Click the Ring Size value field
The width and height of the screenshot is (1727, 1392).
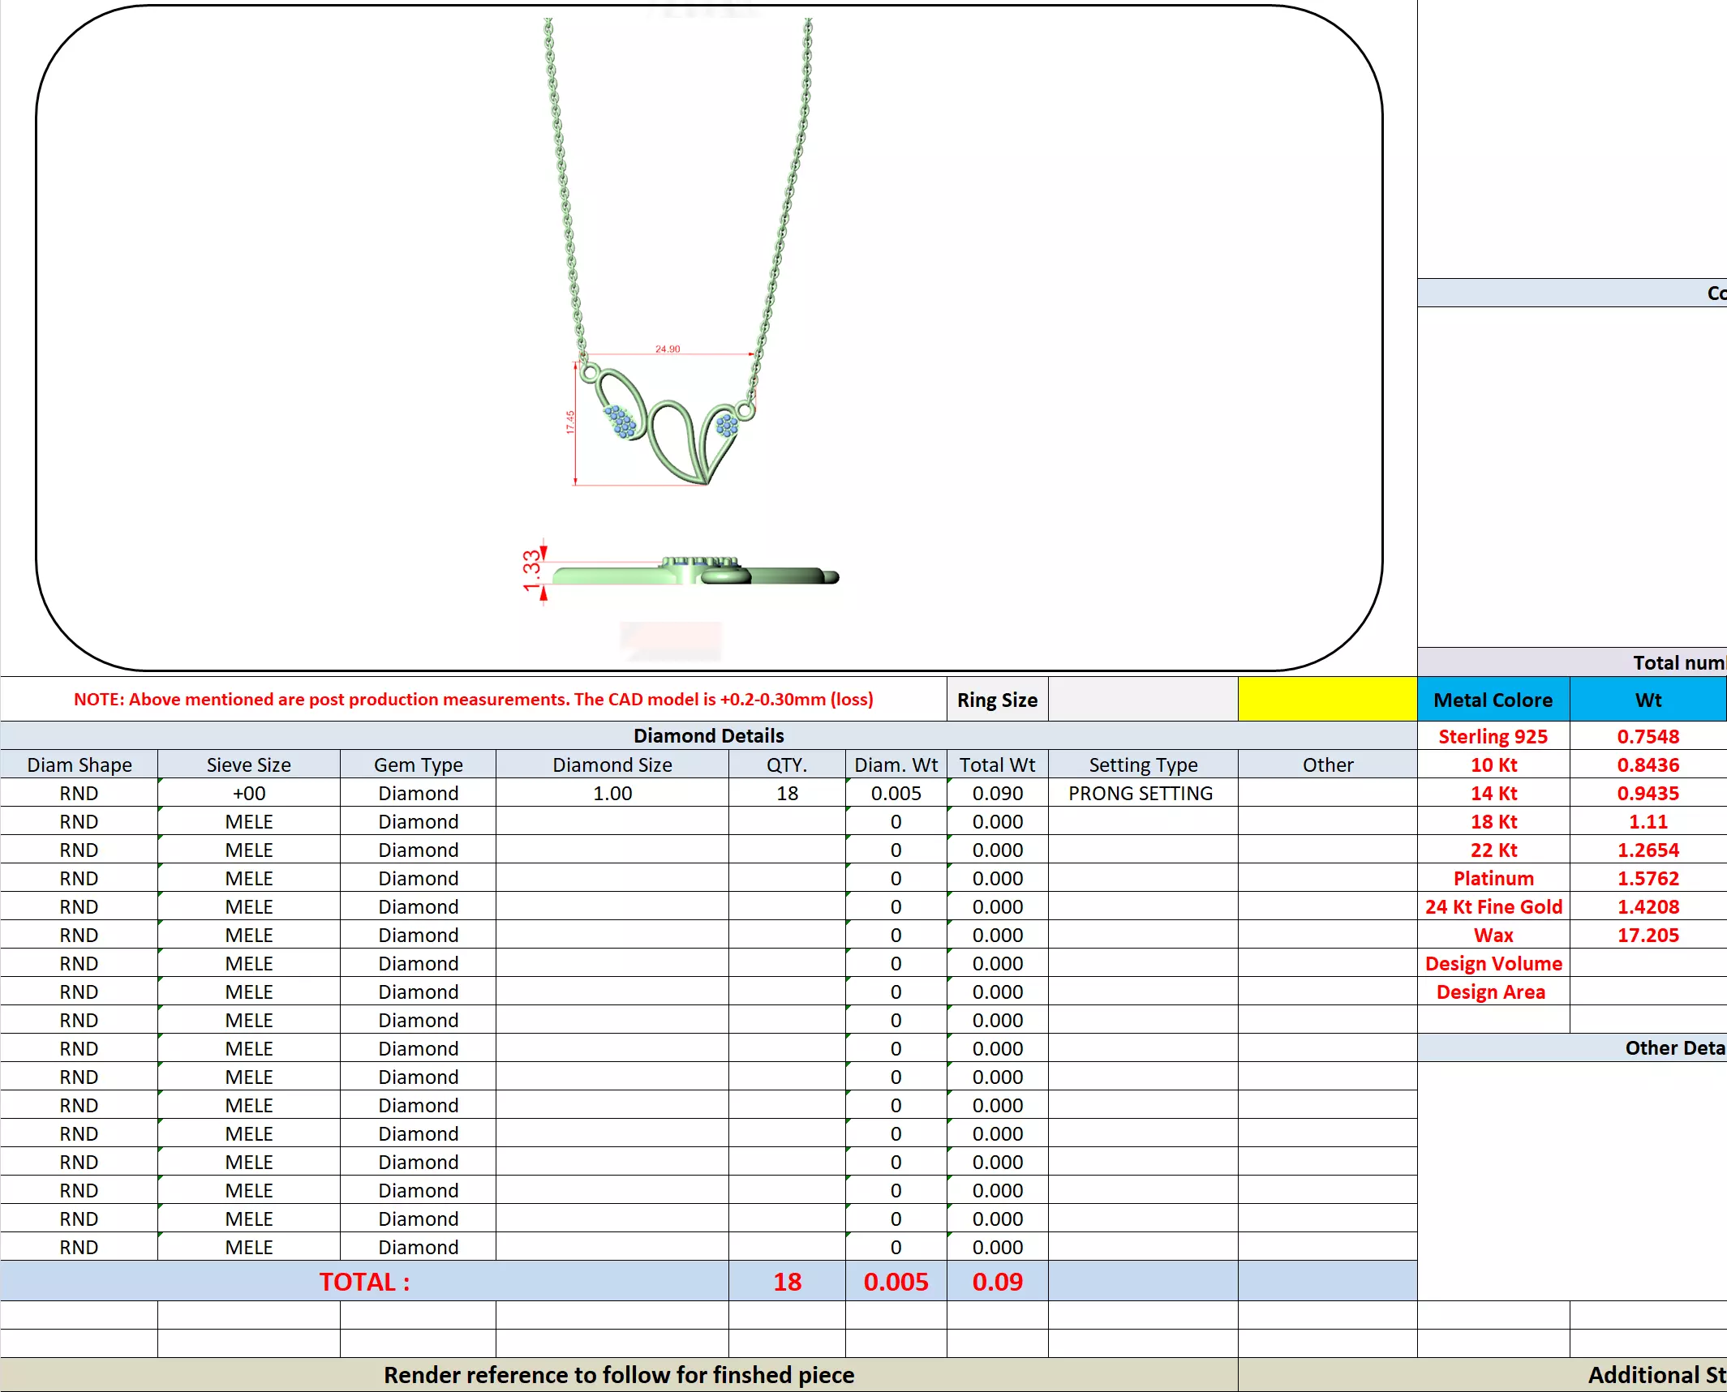[x=1142, y=699]
